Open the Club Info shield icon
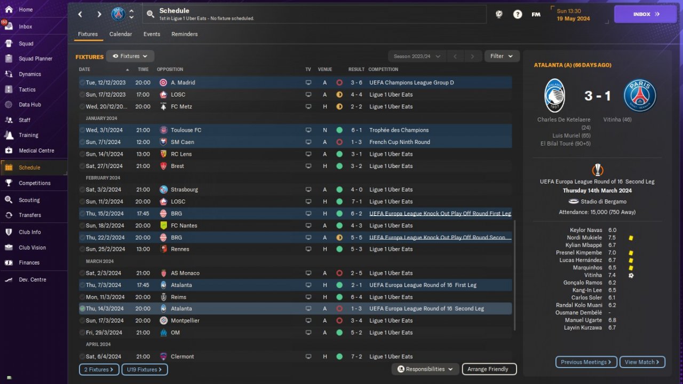 [9, 232]
